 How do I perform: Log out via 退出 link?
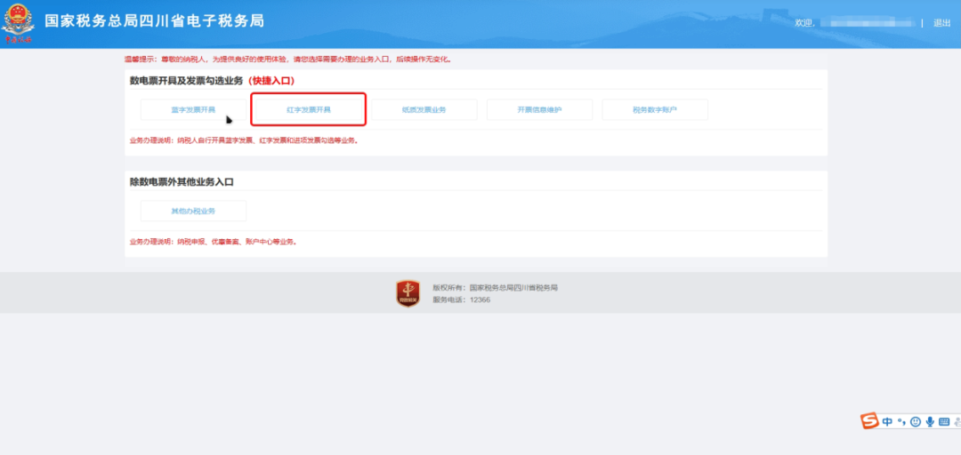[941, 22]
